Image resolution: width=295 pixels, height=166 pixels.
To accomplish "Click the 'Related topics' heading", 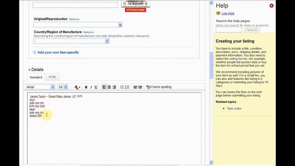I will (226, 102).
